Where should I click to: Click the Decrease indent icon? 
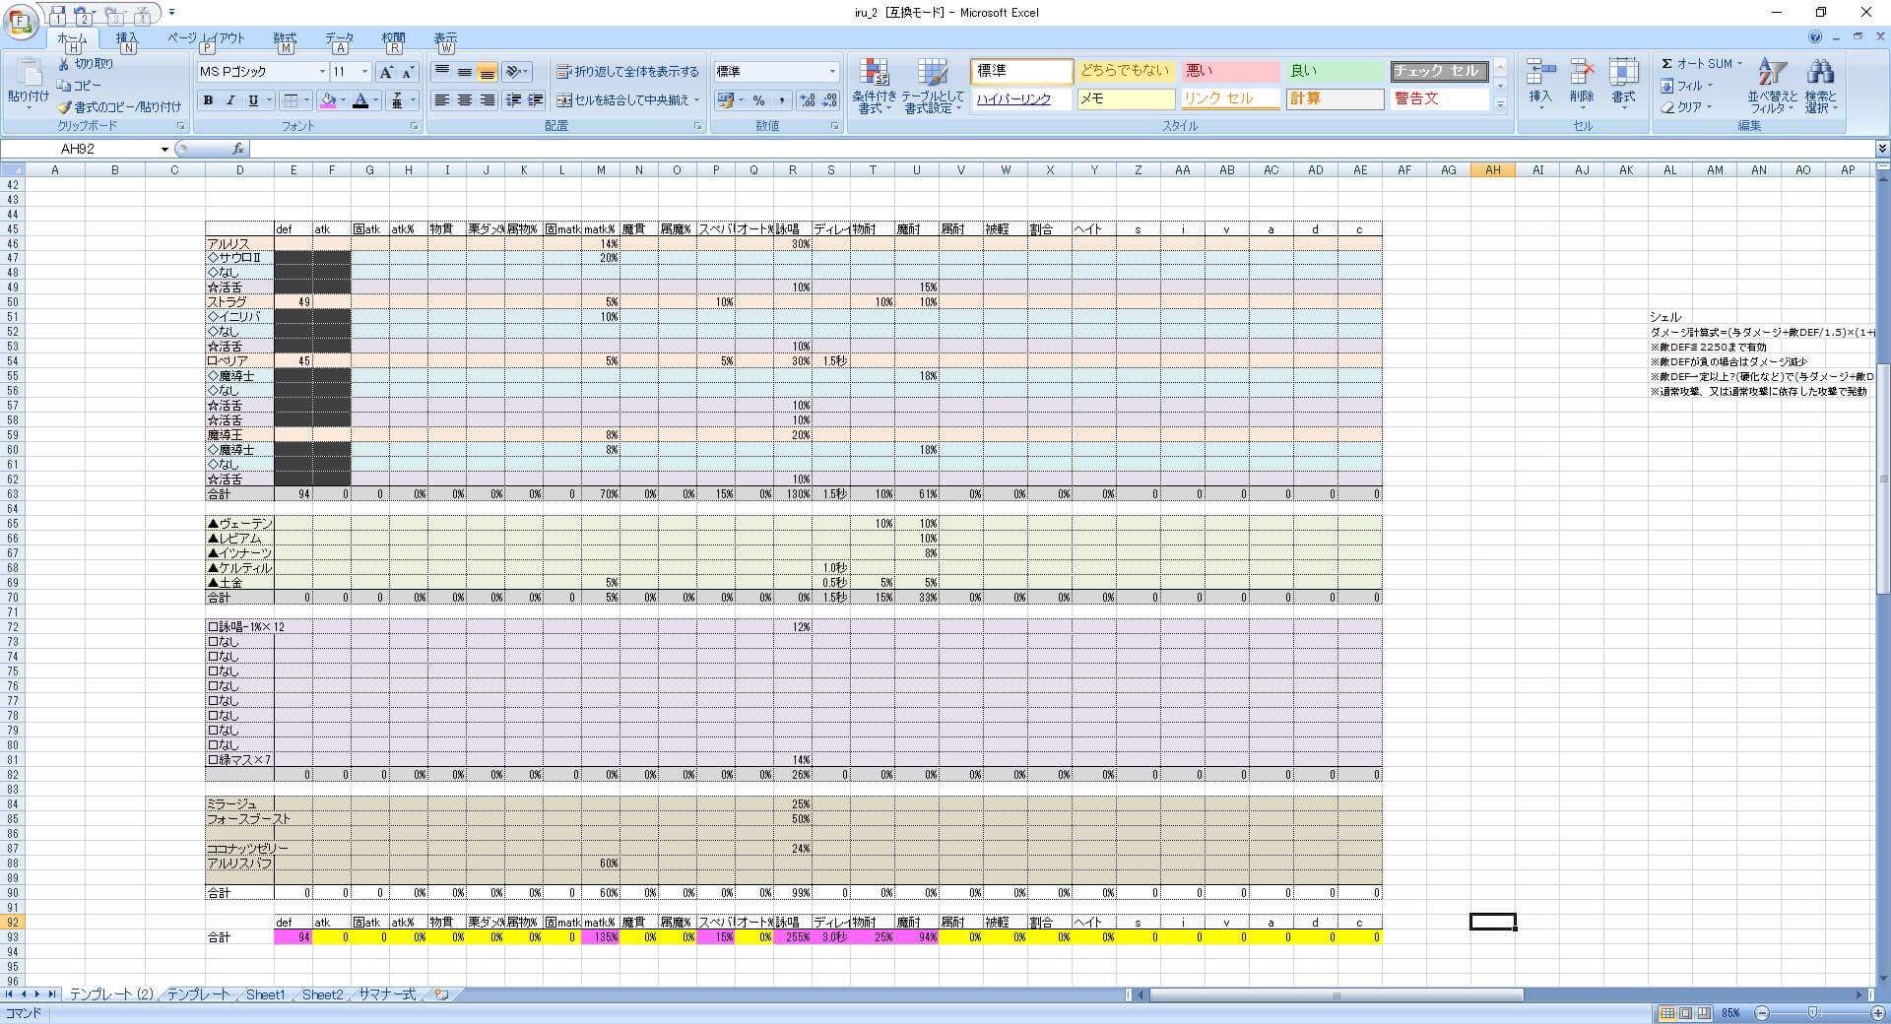513,100
